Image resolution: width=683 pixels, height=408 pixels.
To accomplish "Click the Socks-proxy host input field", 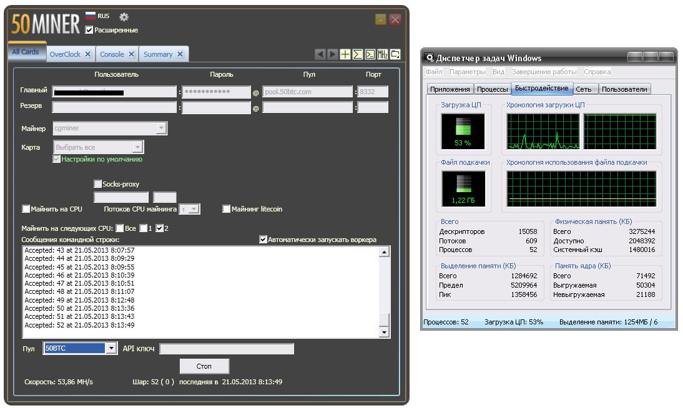I will tap(121, 197).
